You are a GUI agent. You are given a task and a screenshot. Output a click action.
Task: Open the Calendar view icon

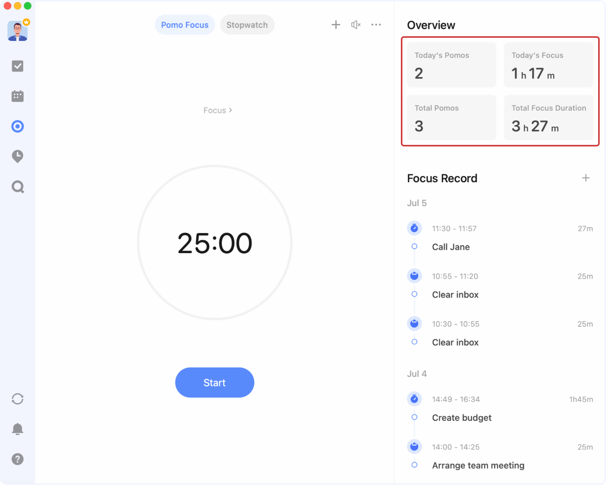pos(18,96)
